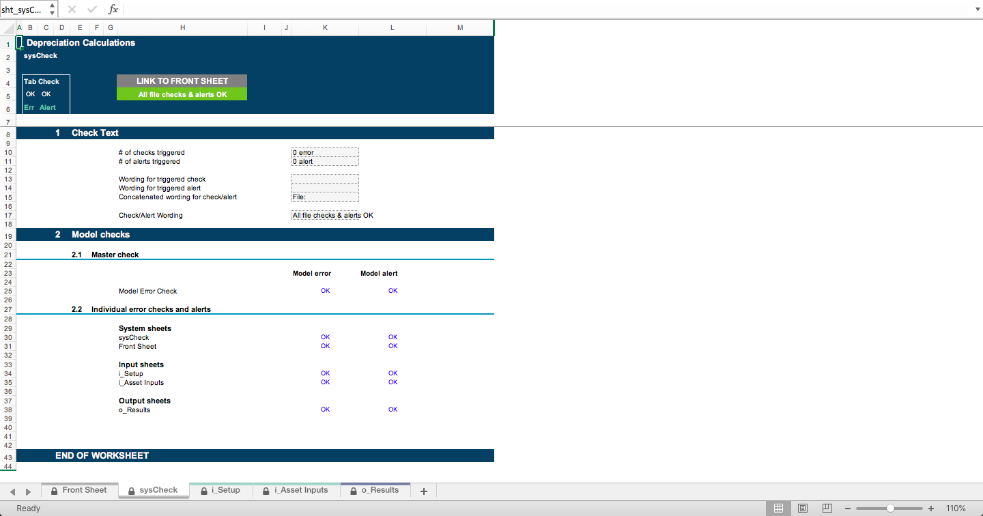Screen dimensions: 983x516
Task: Select the '0 alert' value cell
Action: pos(325,162)
